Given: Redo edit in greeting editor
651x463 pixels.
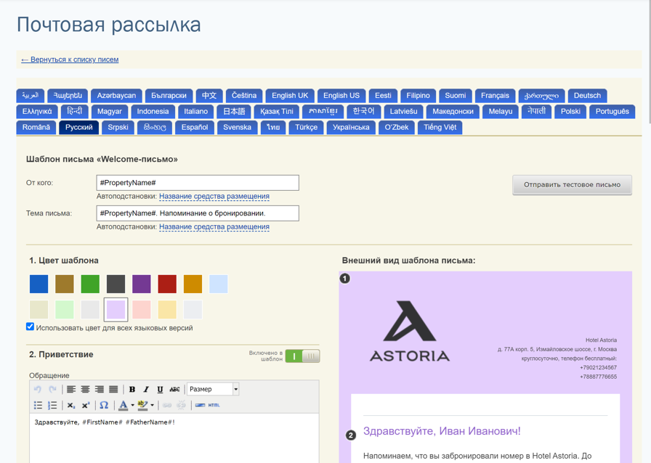Looking at the screenshot, I should (52, 389).
